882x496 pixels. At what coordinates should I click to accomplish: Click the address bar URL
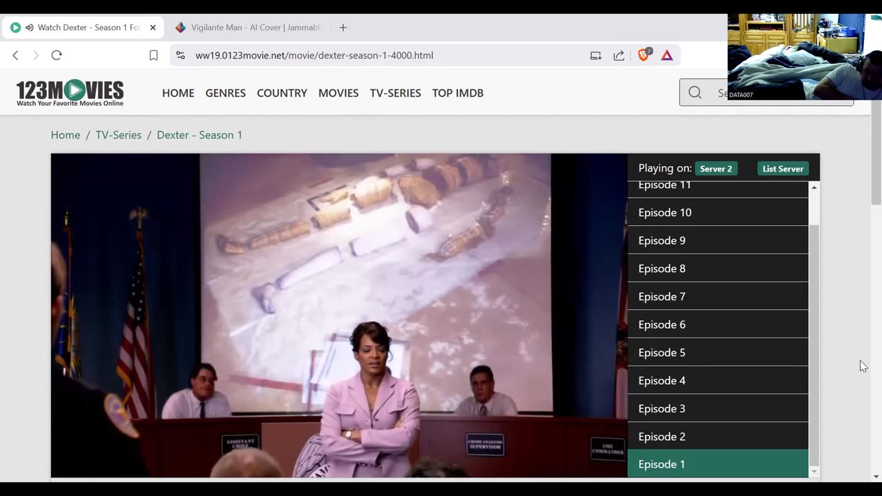tap(314, 55)
